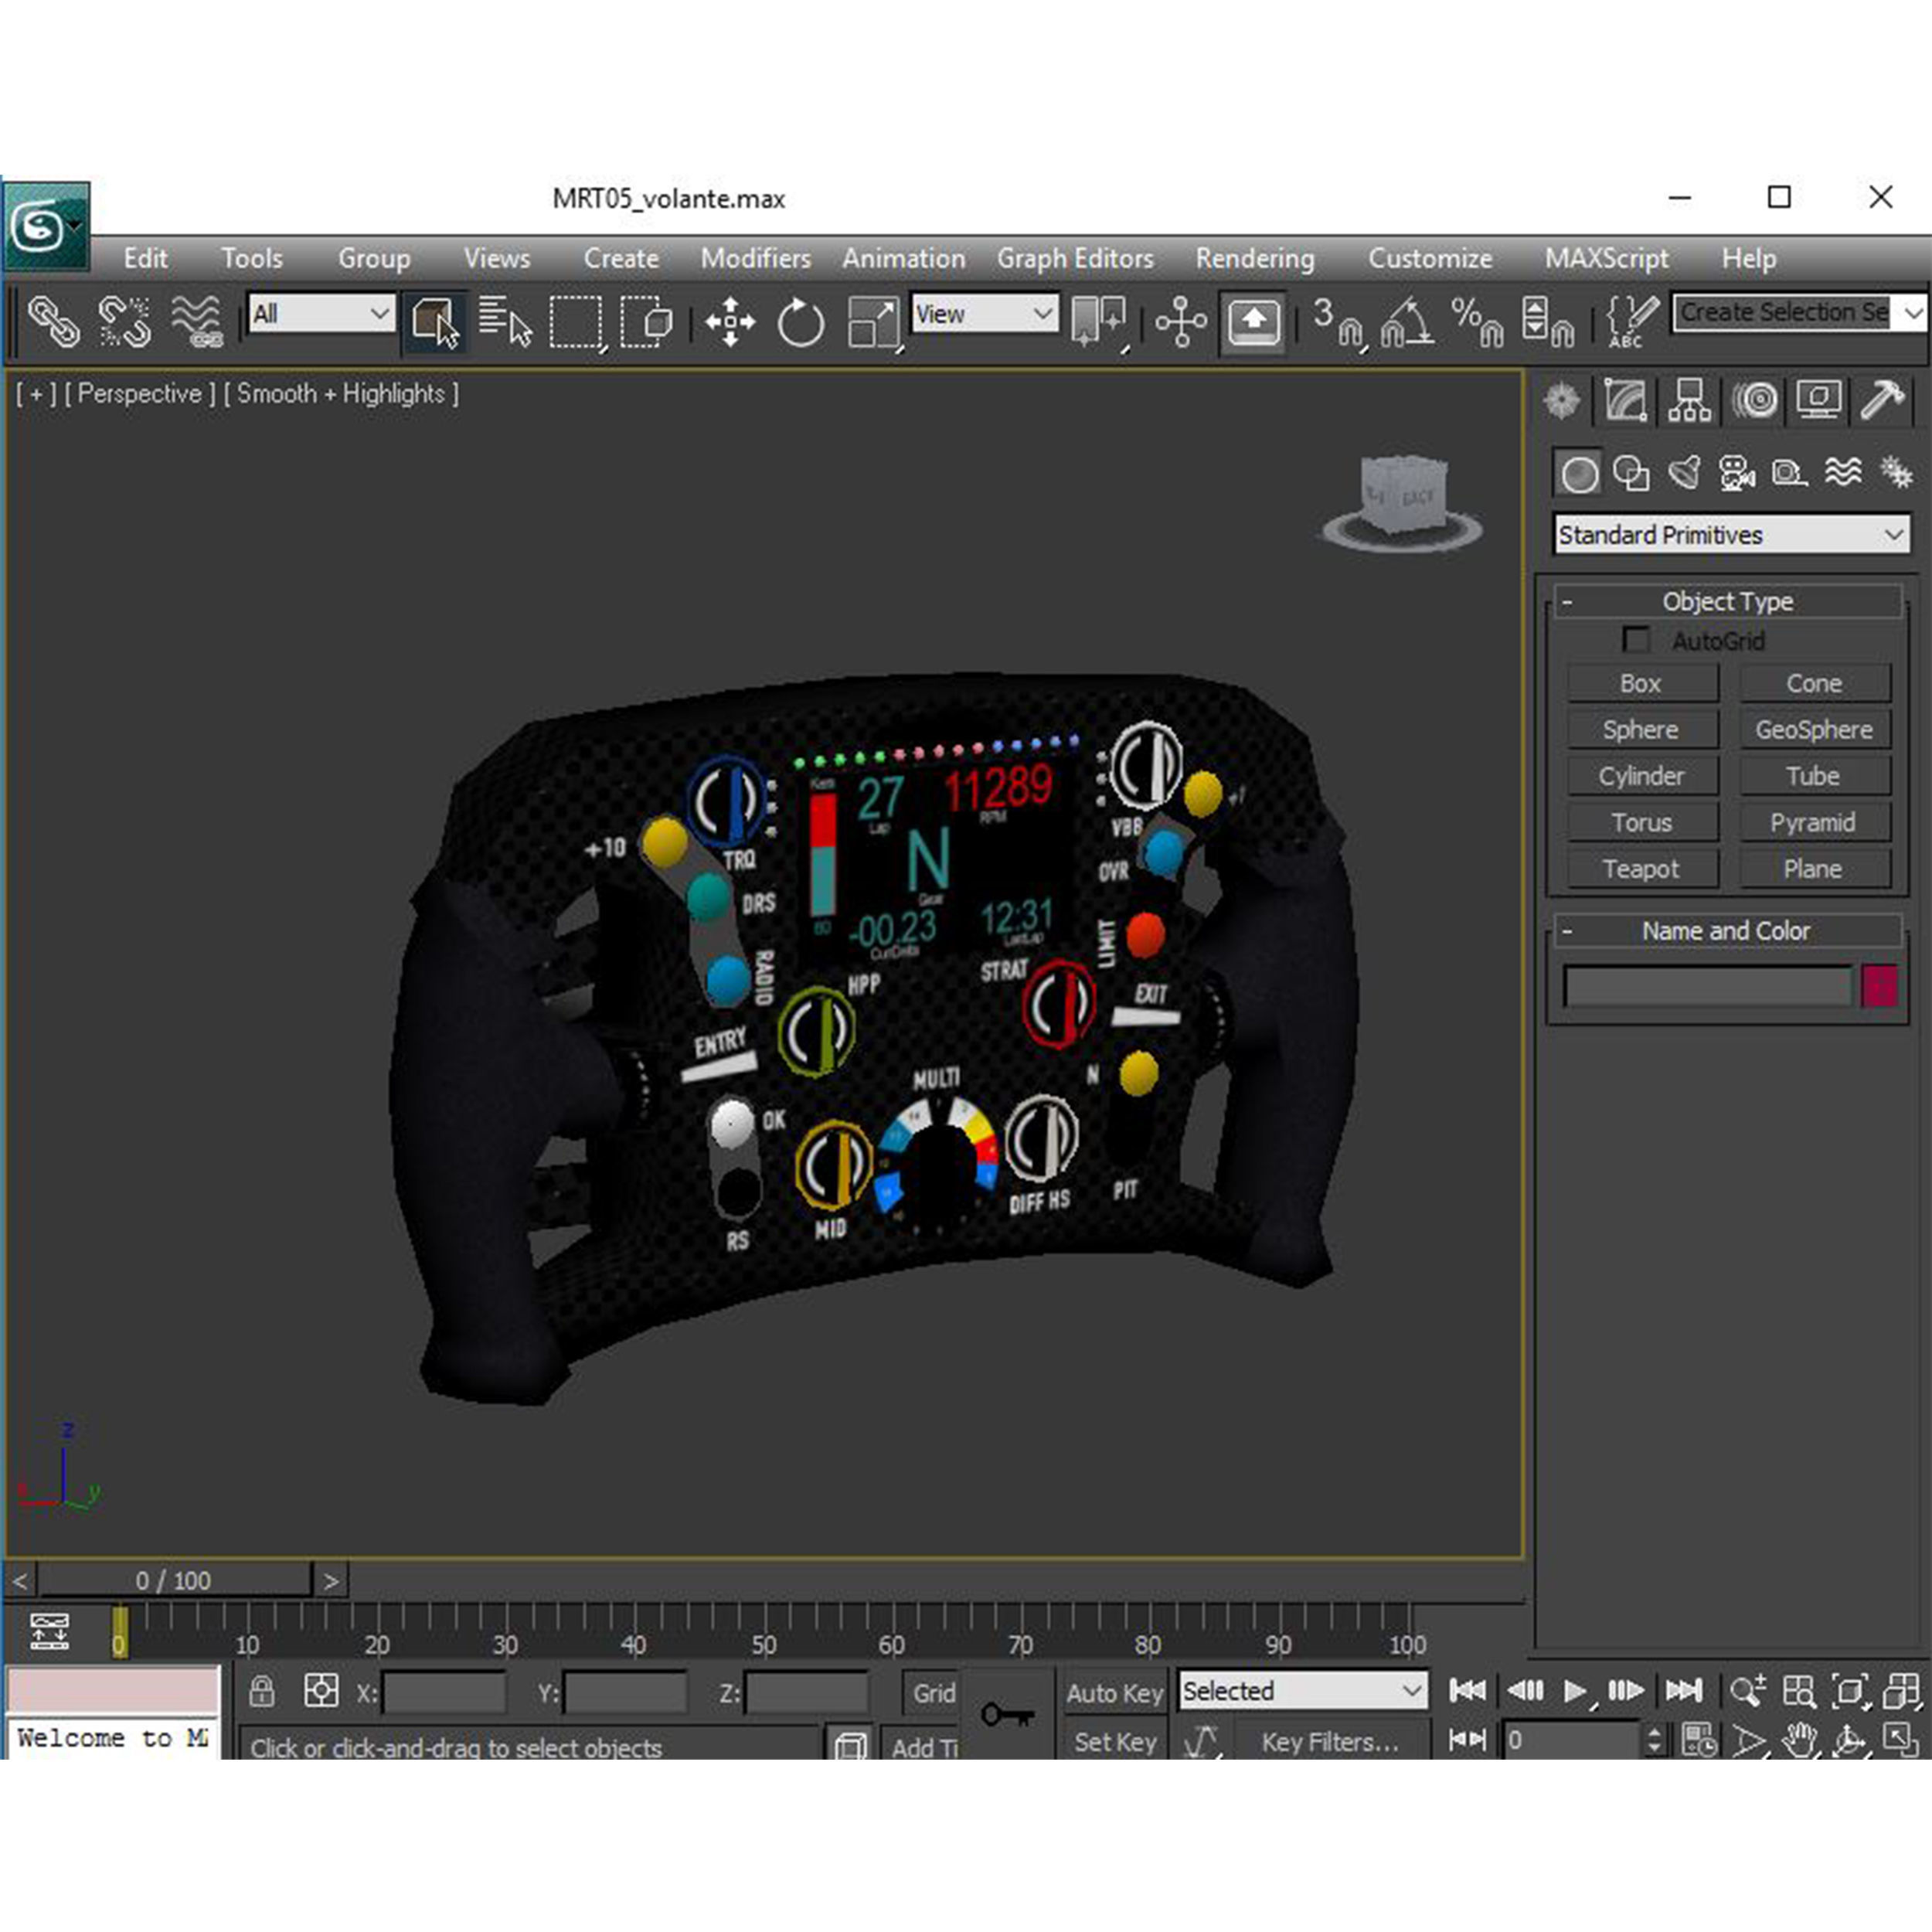Select the Geometry category icon
Viewport: 1932px width, 1932px height.
tap(1579, 473)
